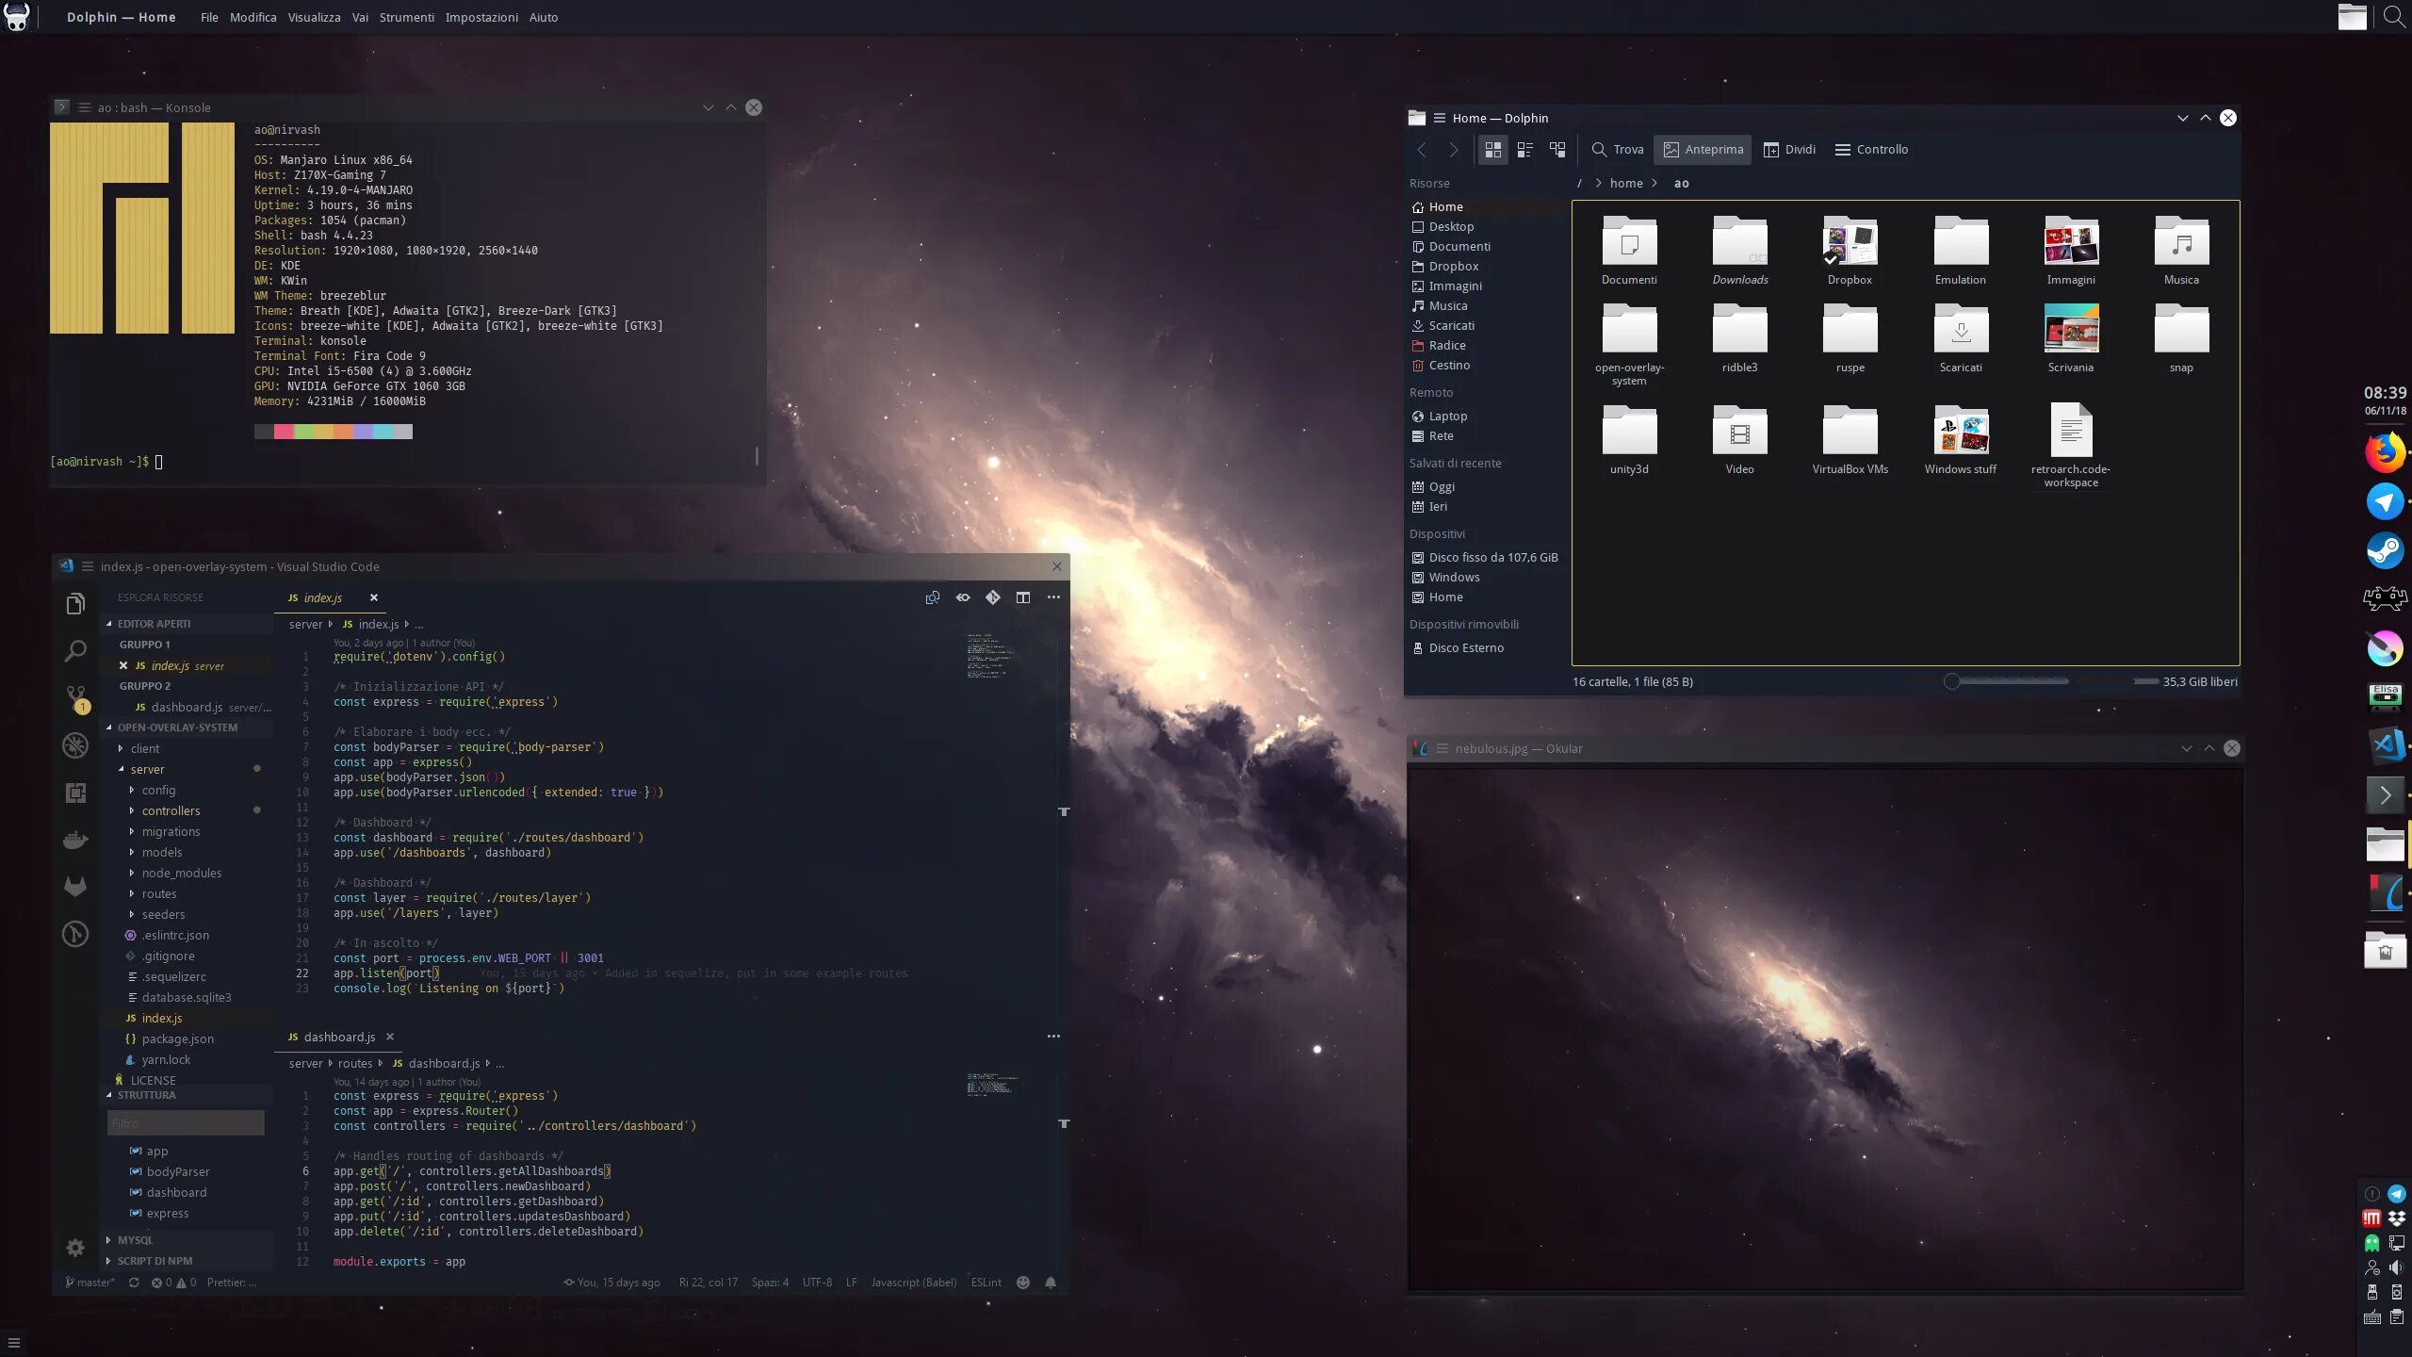Click the split editor icon in VS Code
Image resolution: width=2412 pixels, height=1357 pixels.
coord(1023,597)
